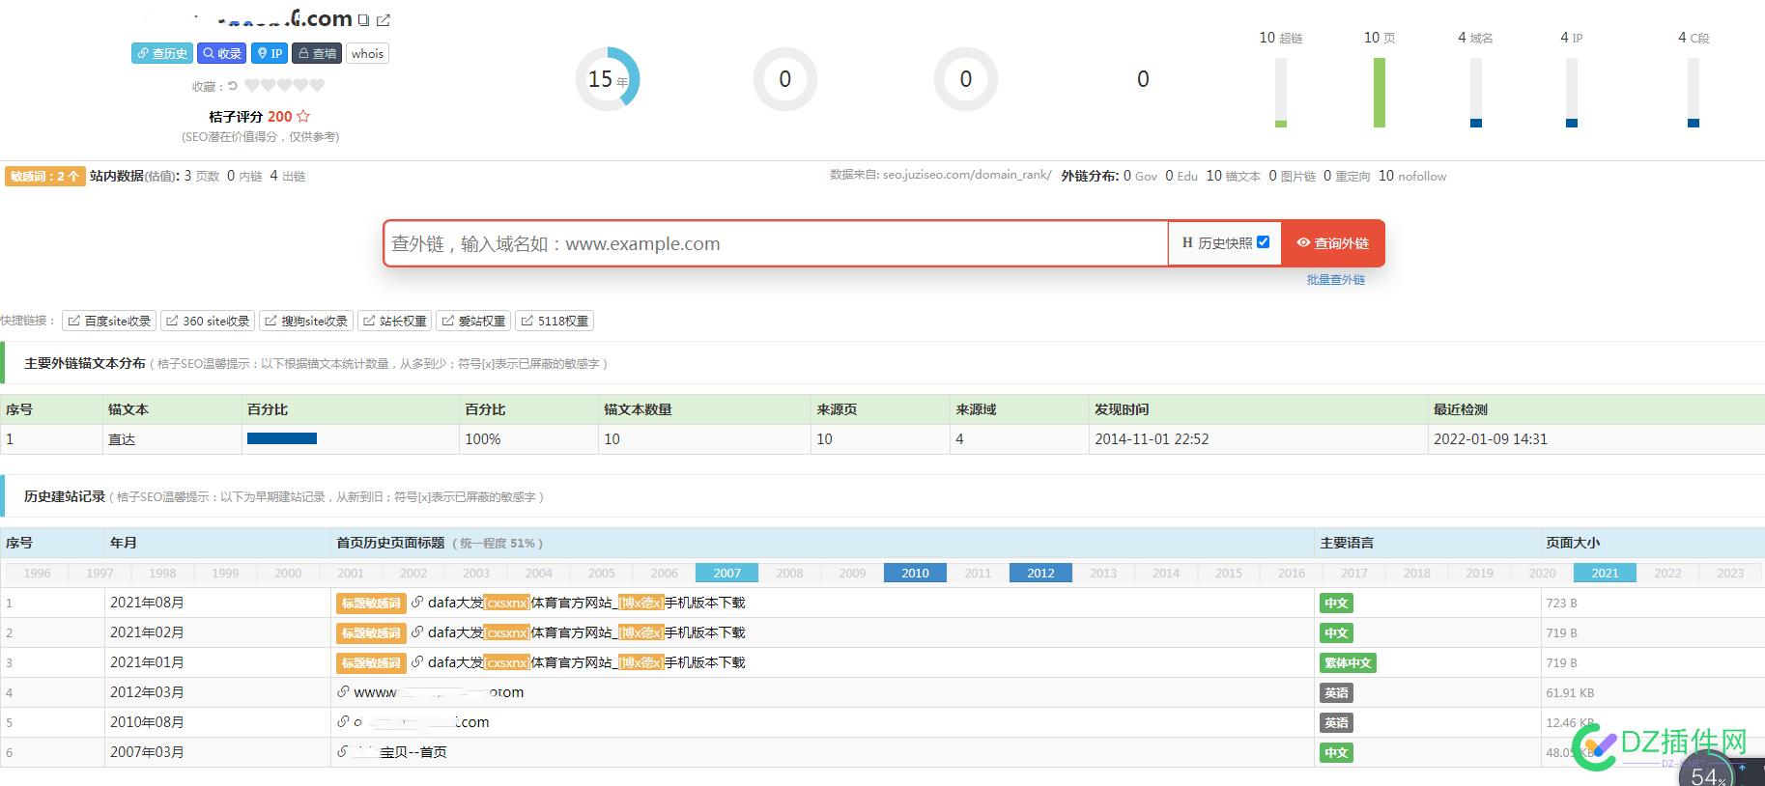Copy the domain name via copy icon
Image resolution: width=1765 pixels, height=786 pixels.
pos(363,20)
